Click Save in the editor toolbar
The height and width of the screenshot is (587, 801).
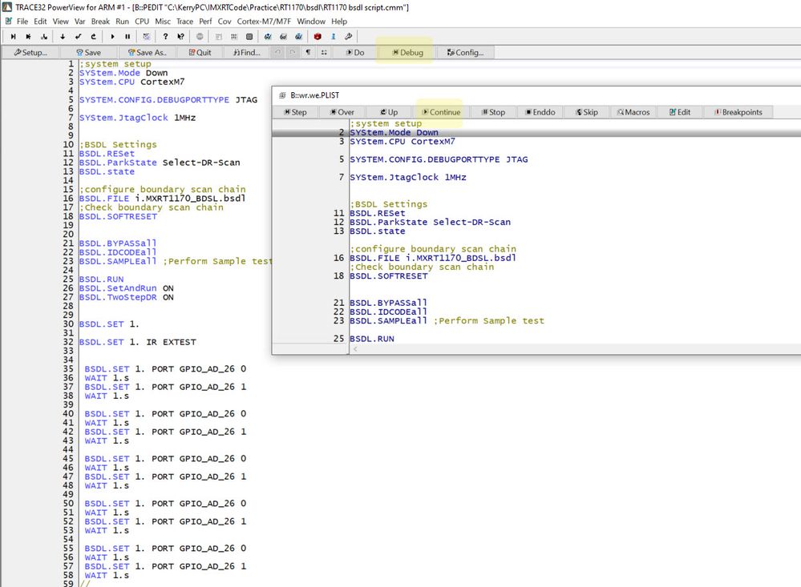tap(88, 53)
